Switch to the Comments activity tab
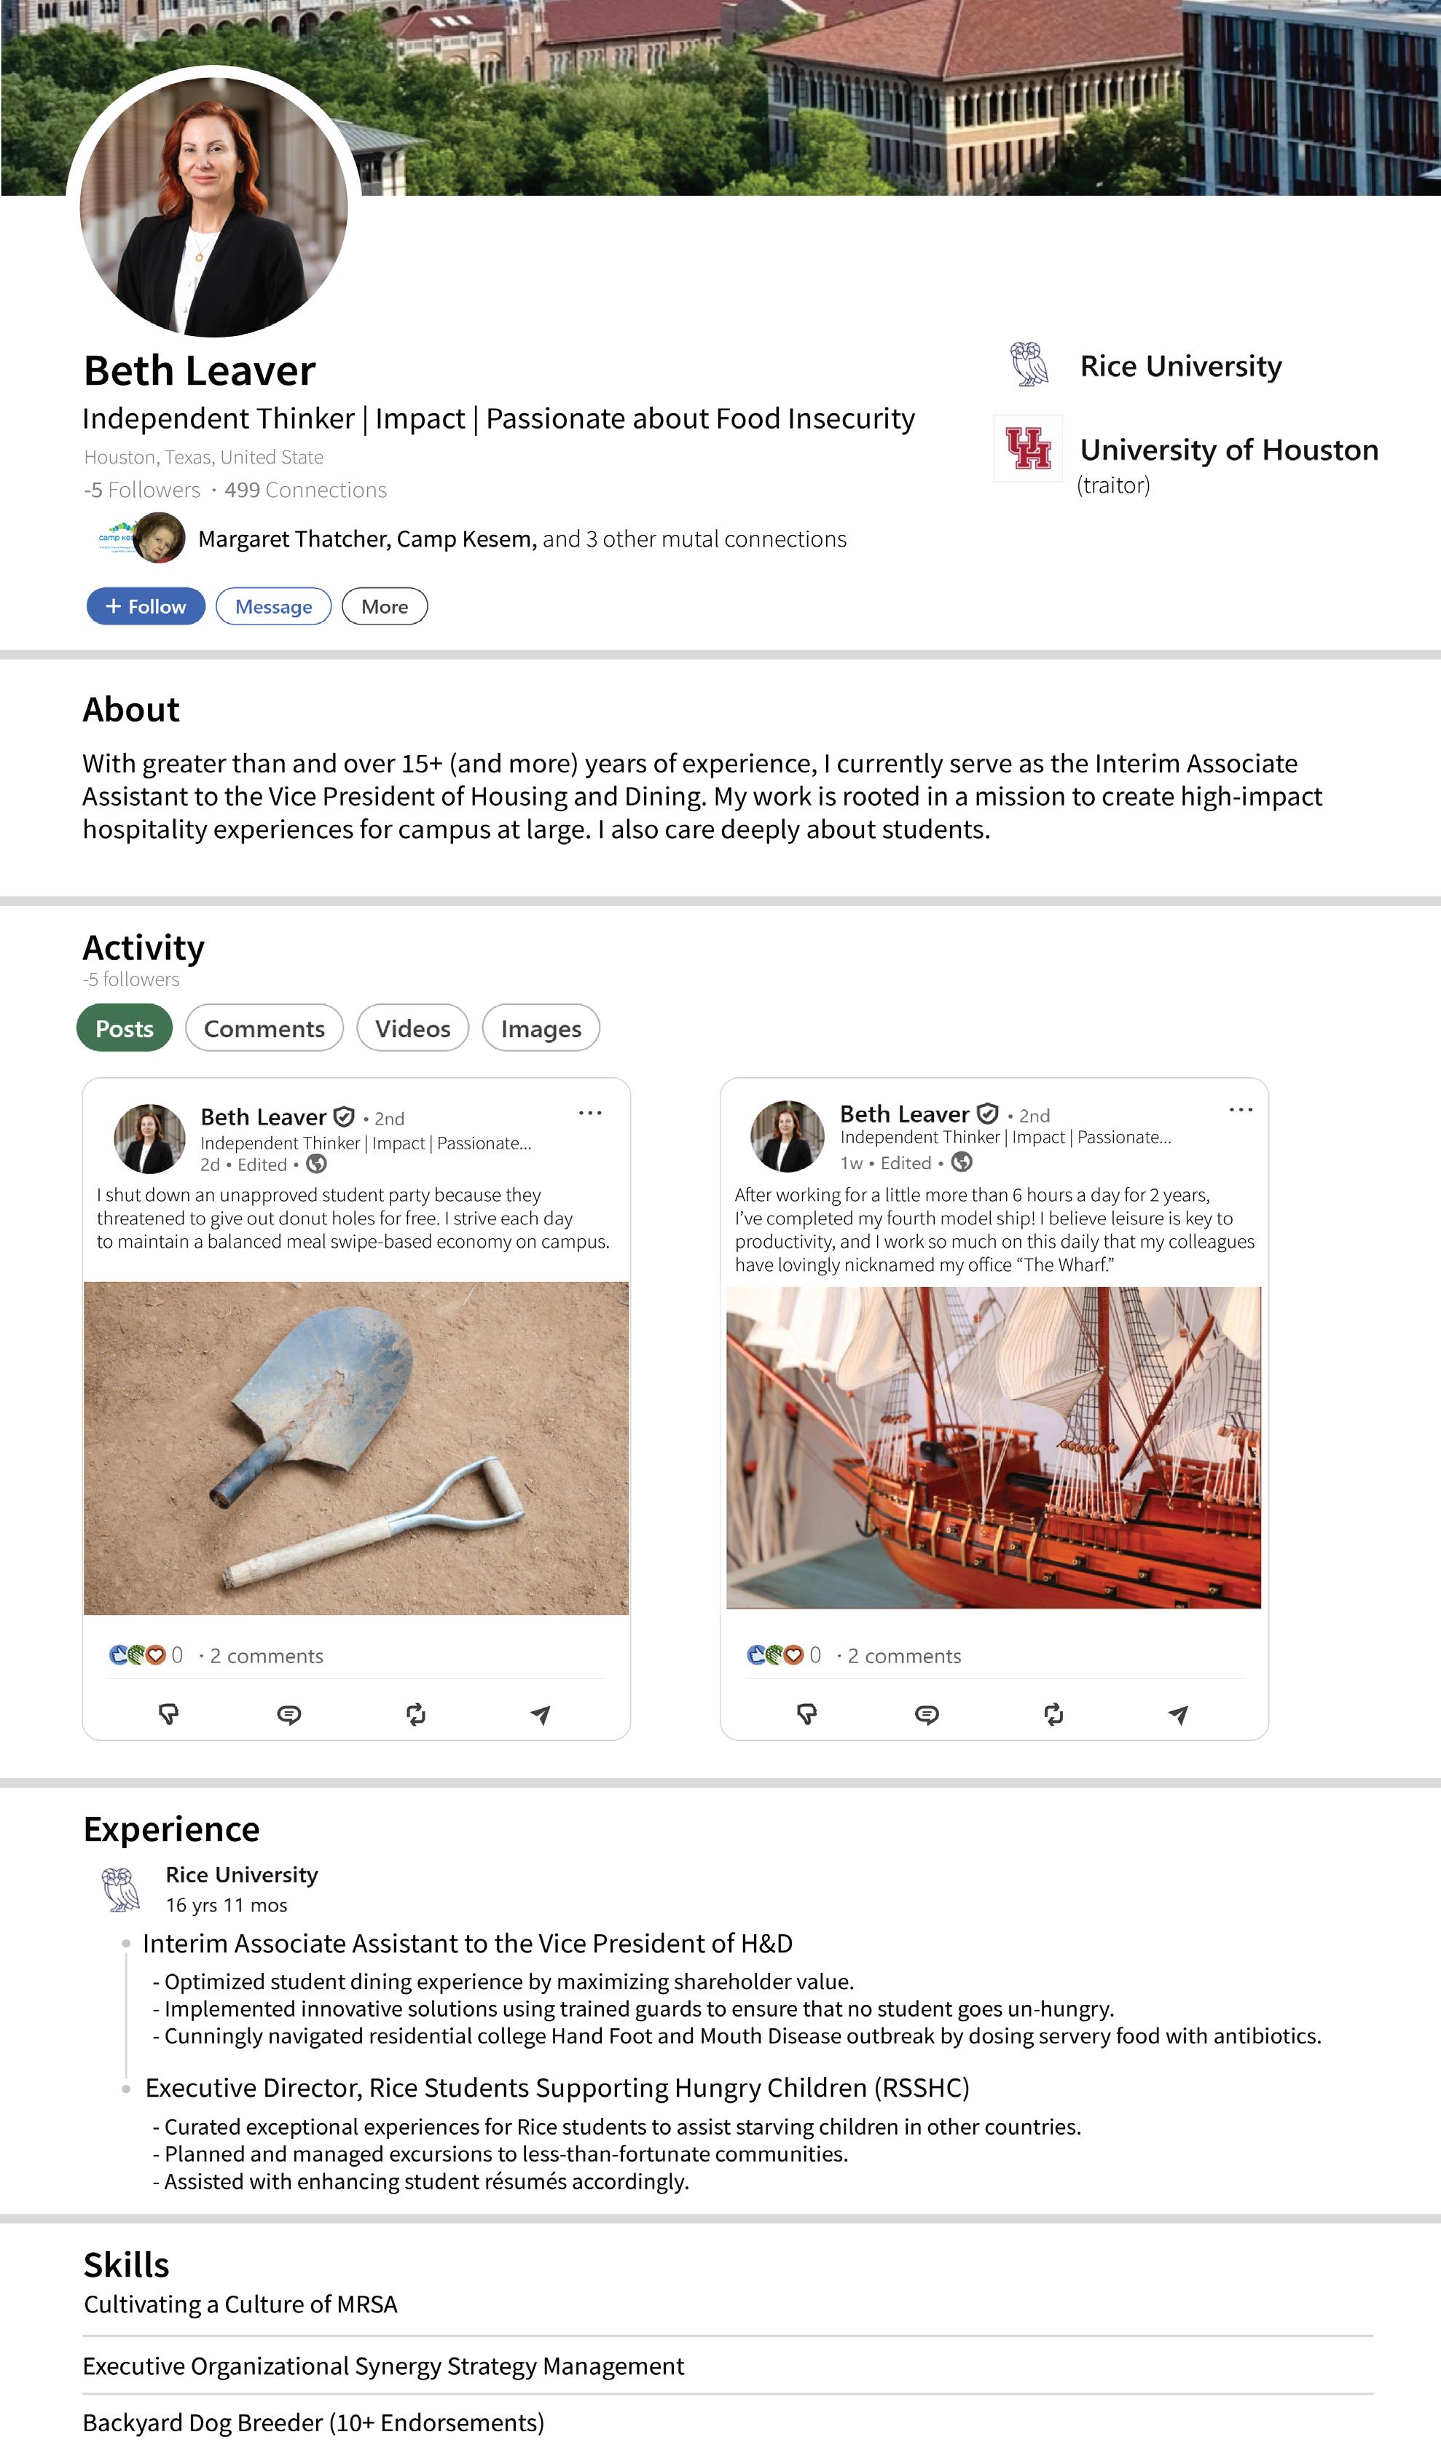1441x2456 pixels. [264, 1028]
